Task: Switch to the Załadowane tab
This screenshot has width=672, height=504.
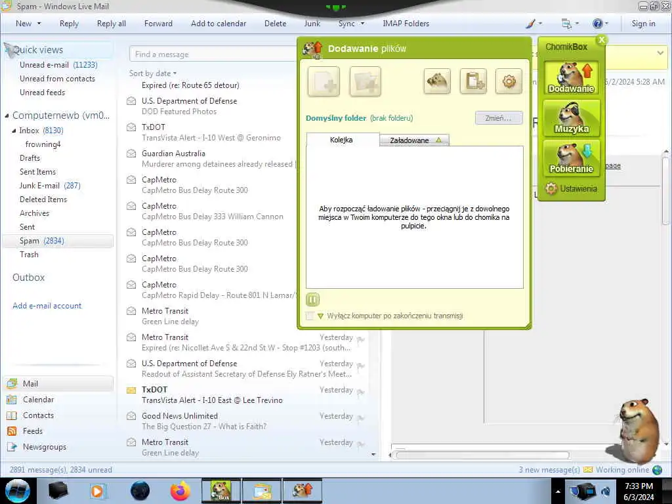Action: (x=415, y=140)
